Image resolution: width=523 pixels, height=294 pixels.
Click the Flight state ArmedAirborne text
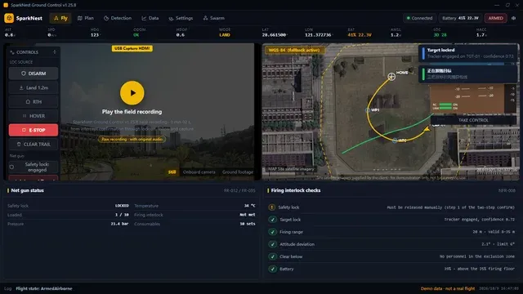44,288
